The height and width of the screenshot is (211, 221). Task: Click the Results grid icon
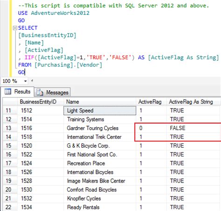(8, 91)
